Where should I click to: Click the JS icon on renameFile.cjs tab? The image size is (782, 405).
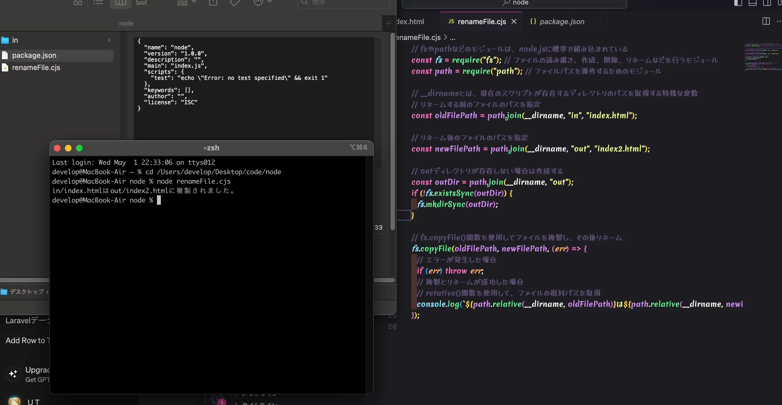(x=451, y=21)
